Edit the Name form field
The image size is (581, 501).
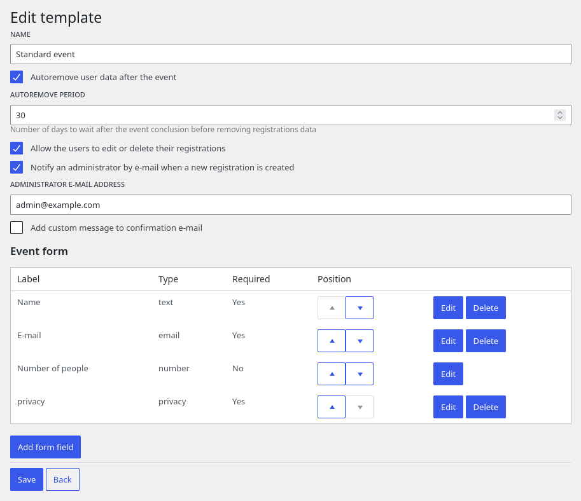448,308
